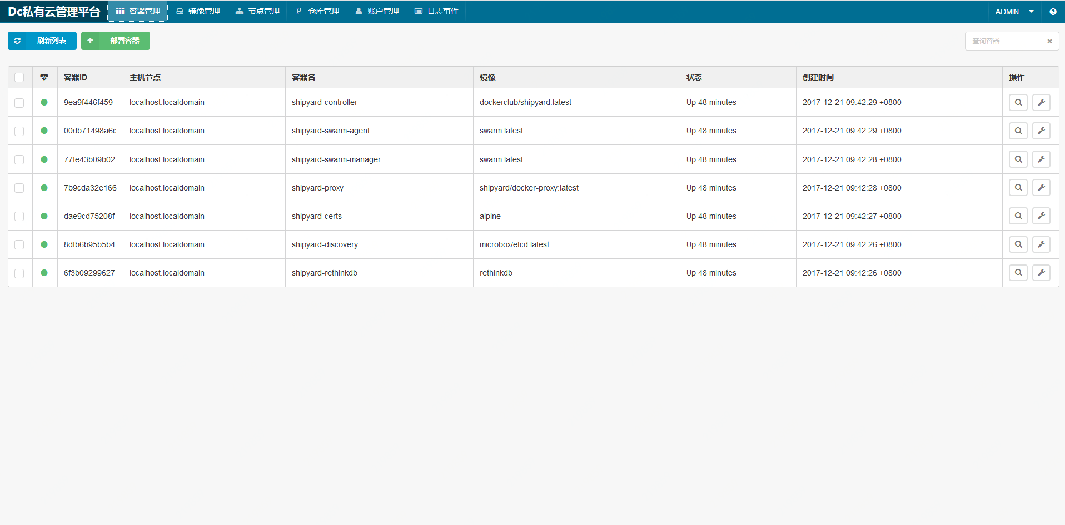Check the box for container 7b9cda32e166
The height and width of the screenshot is (525, 1065).
(x=19, y=188)
